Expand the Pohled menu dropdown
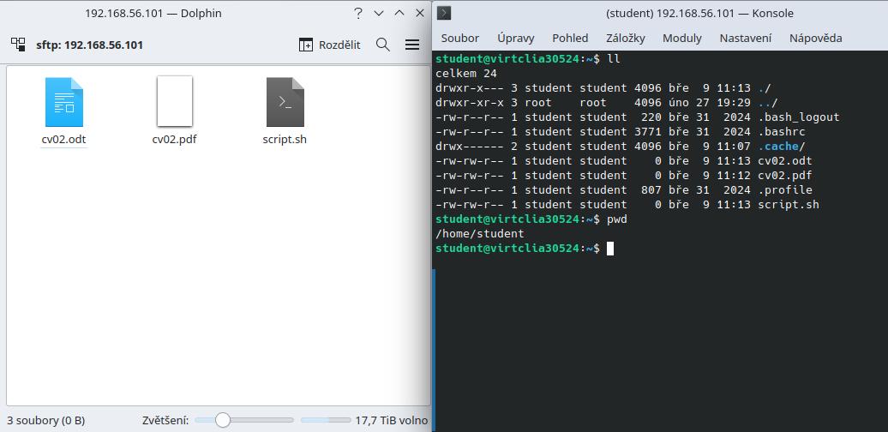888x432 pixels. [570, 38]
